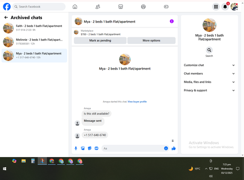The image size is (244, 180).
Task: Click the ENG language indicator
Action: pos(216,169)
